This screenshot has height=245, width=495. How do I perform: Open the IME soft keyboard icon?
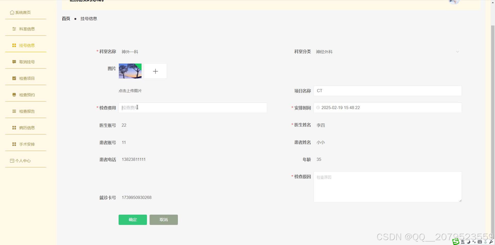[x=480, y=242]
